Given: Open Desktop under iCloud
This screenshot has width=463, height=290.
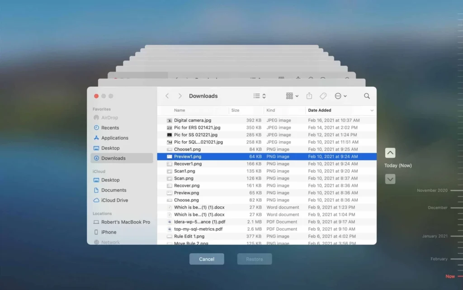Looking at the screenshot, I should tap(122, 180).
